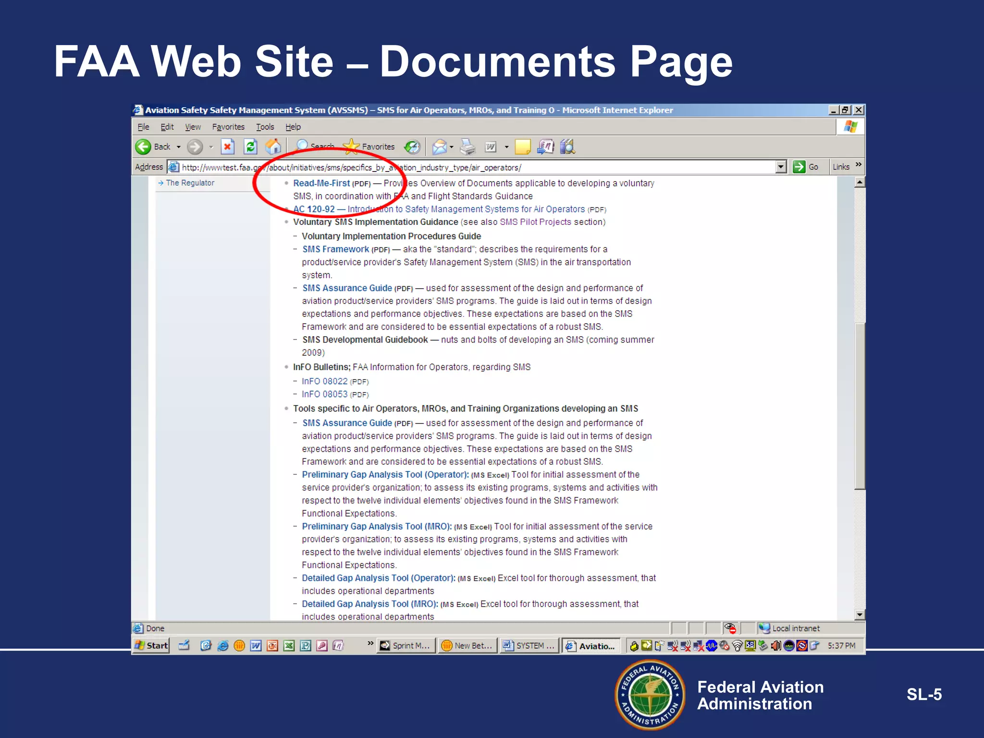Image resolution: width=984 pixels, height=738 pixels.
Task: Click the Refresh page icon
Action: click(250, 146)
